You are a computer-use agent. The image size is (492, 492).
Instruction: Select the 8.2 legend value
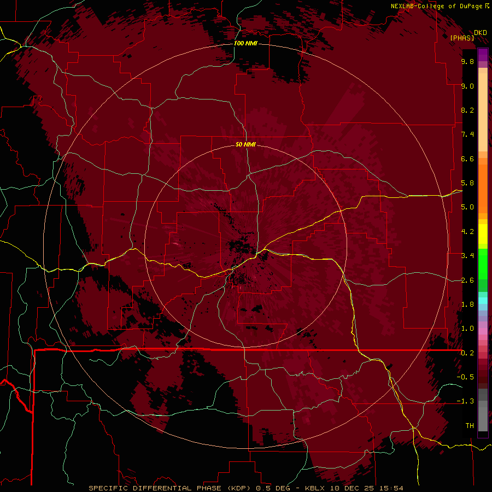pyautogui.click(x=467, y=110)
